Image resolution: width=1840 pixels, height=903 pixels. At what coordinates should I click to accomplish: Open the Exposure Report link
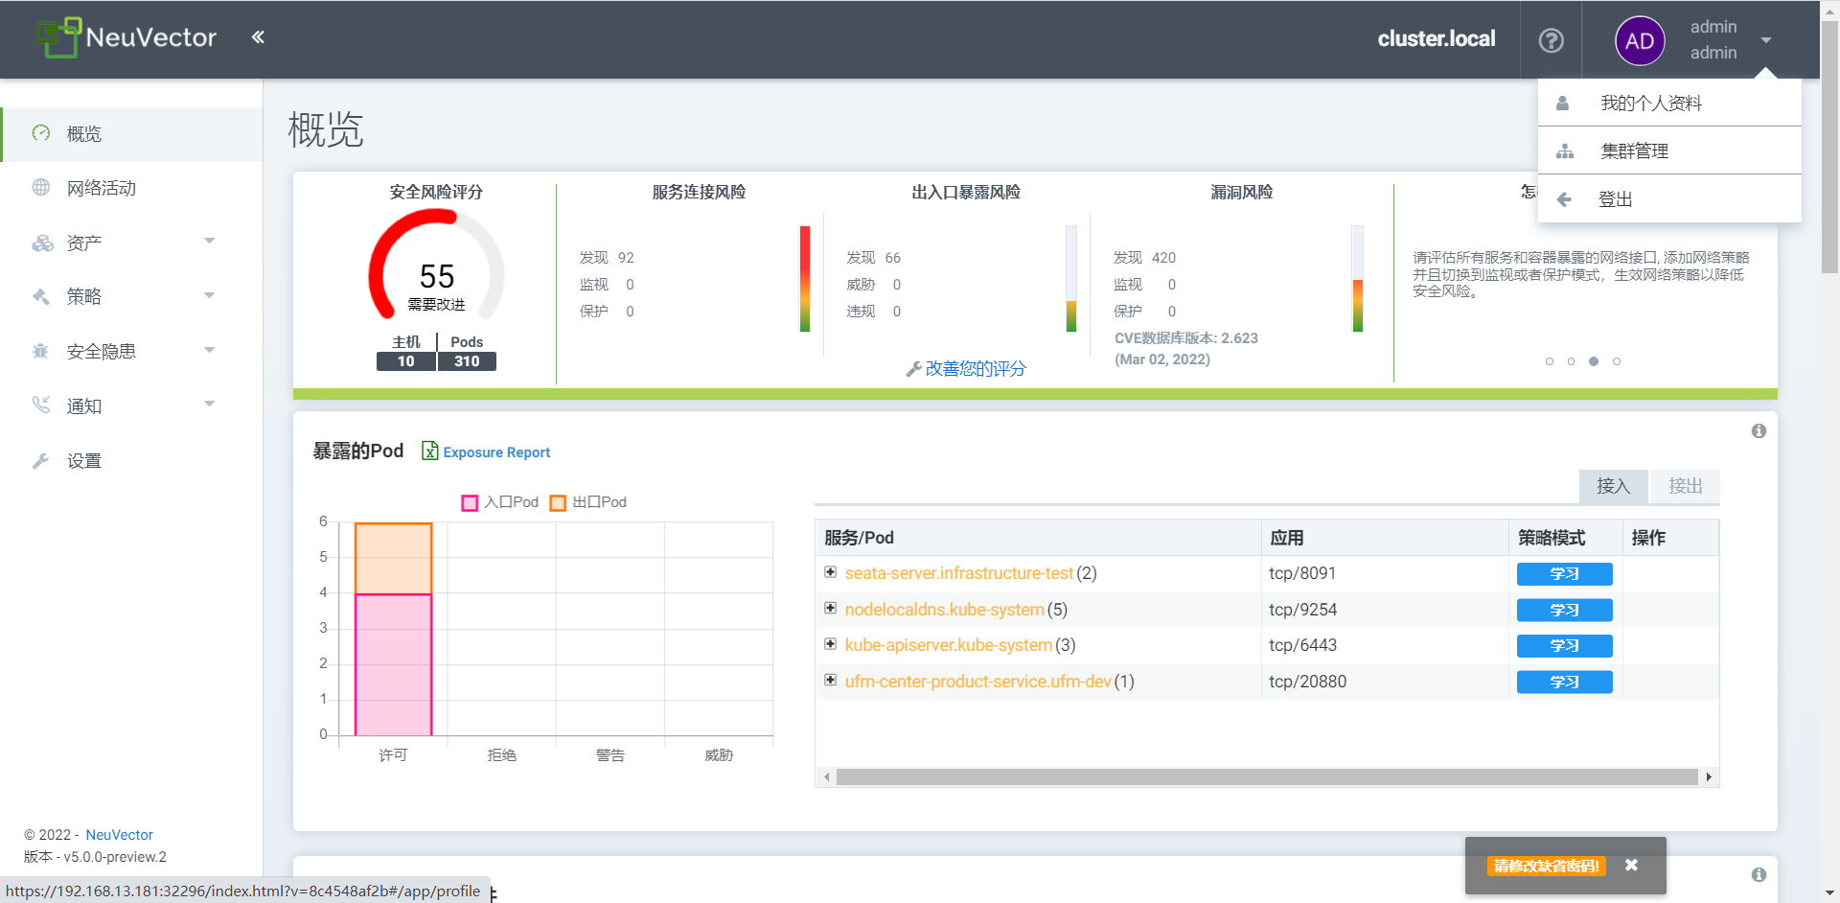pos(496,452)
